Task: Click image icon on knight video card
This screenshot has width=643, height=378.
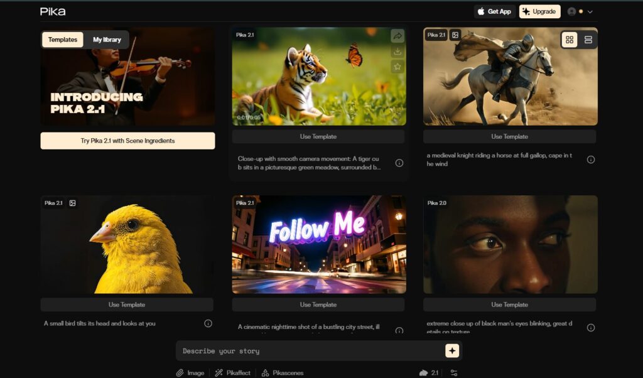Action: coord(455,35)
